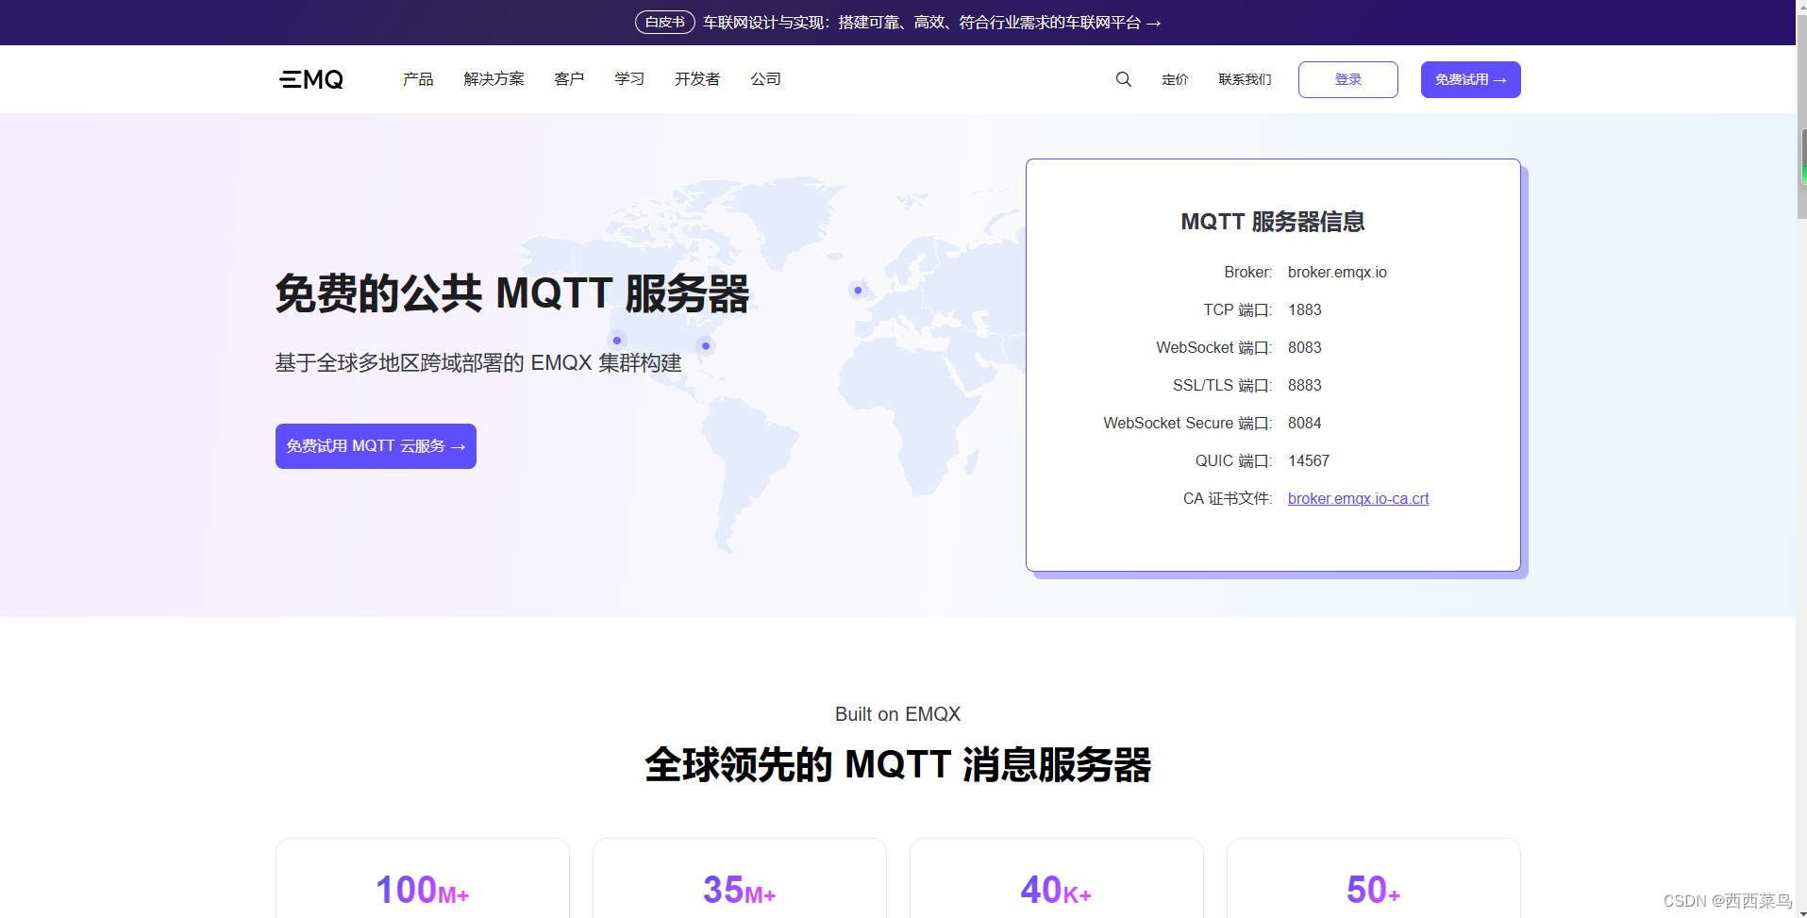Select the QUIC port value 14567
The height and width of the screenshot is (918, 1807).
click(1309, 460)
